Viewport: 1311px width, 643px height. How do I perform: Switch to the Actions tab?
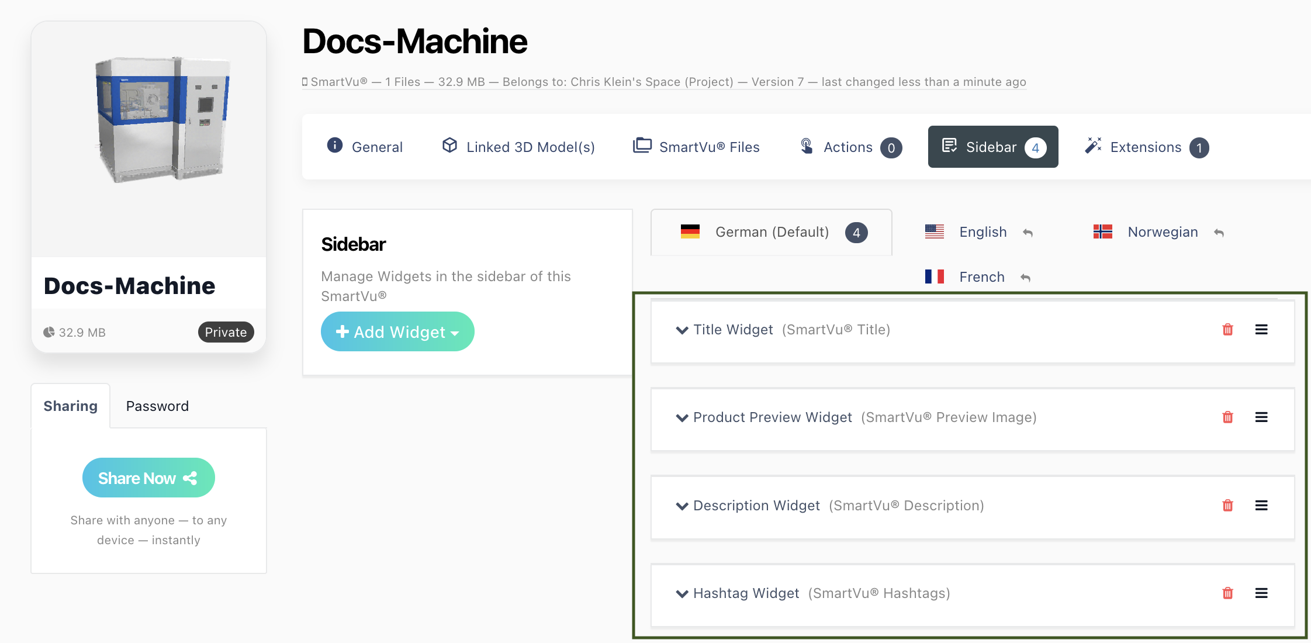[x=851, y=147]
